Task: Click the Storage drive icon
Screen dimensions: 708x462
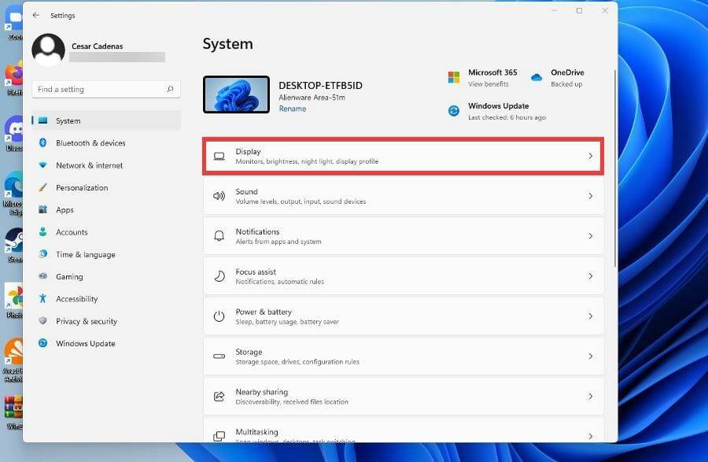Action: 219,356
